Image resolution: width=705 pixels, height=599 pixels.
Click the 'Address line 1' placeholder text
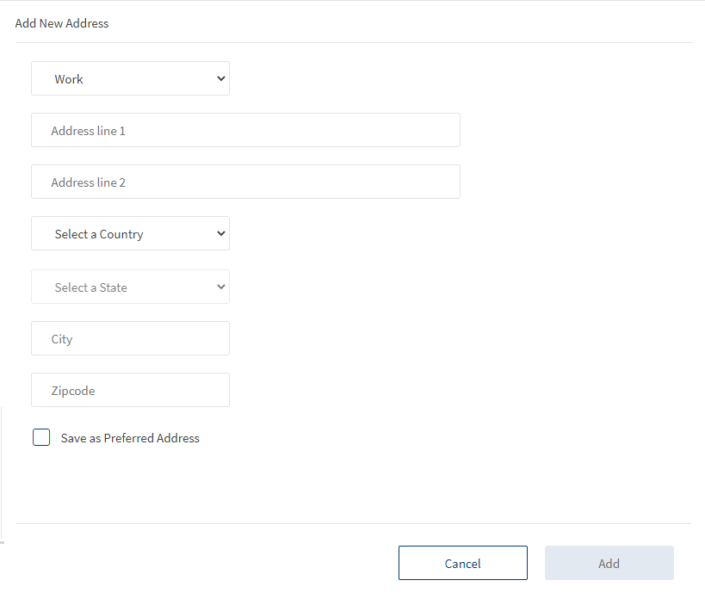coord(88,131)
